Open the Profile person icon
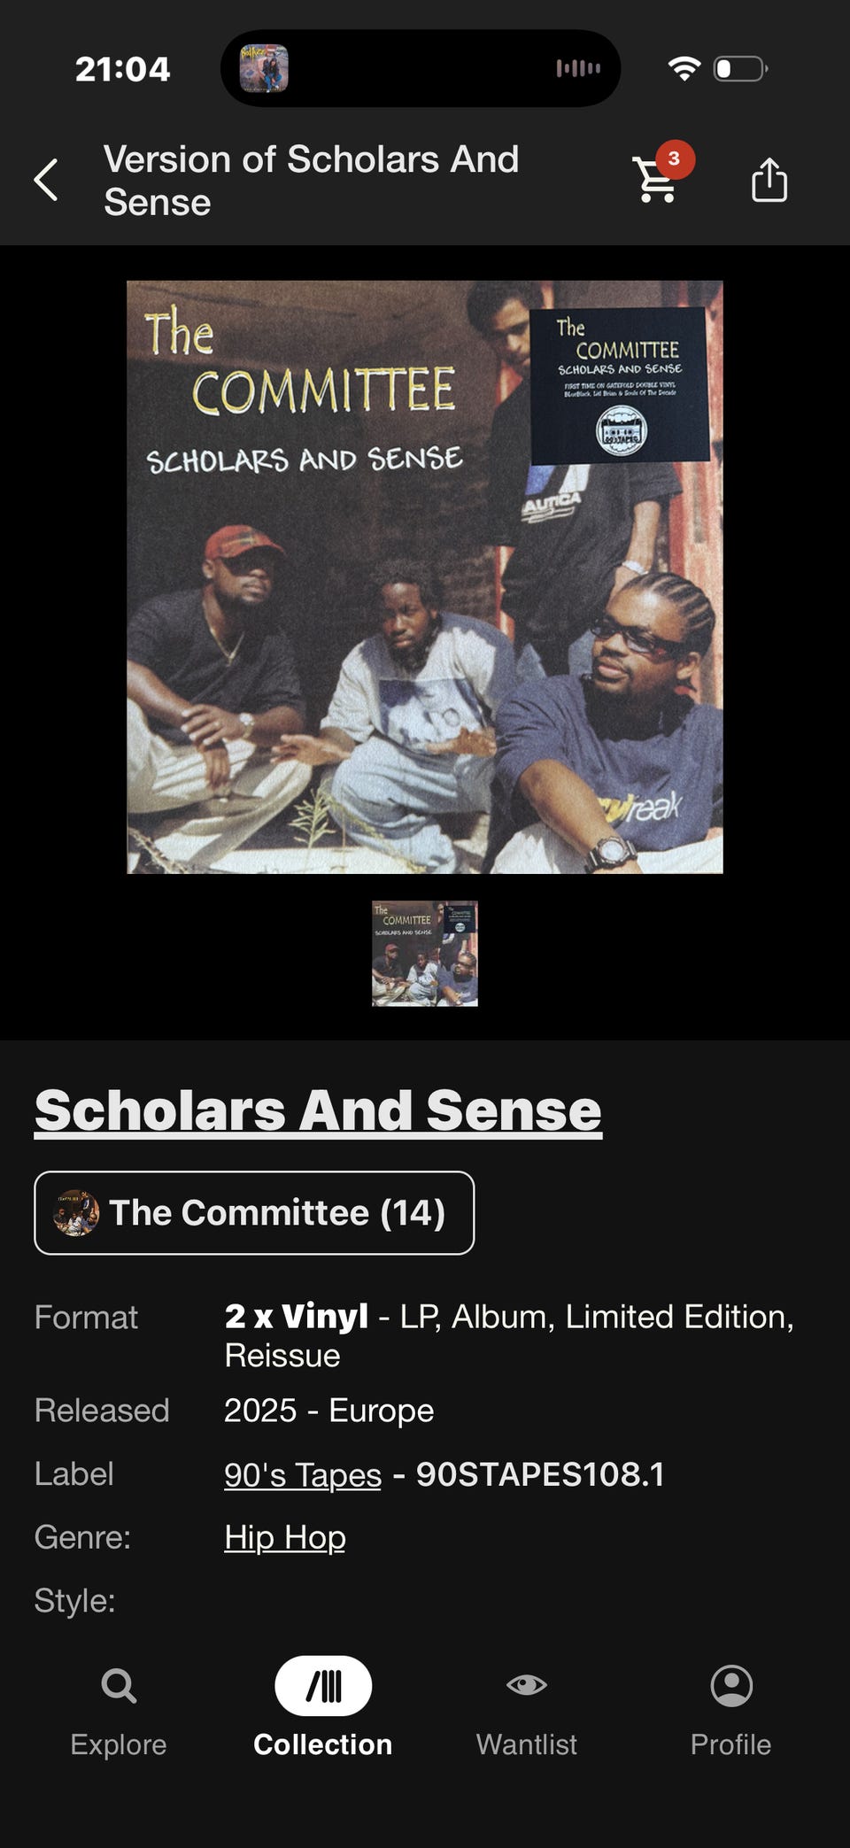Viewport: 850px width, 1848px height. (x=731, y=1685)
